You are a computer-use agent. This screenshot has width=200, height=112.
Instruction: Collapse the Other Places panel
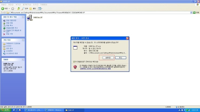click(23, 40)
